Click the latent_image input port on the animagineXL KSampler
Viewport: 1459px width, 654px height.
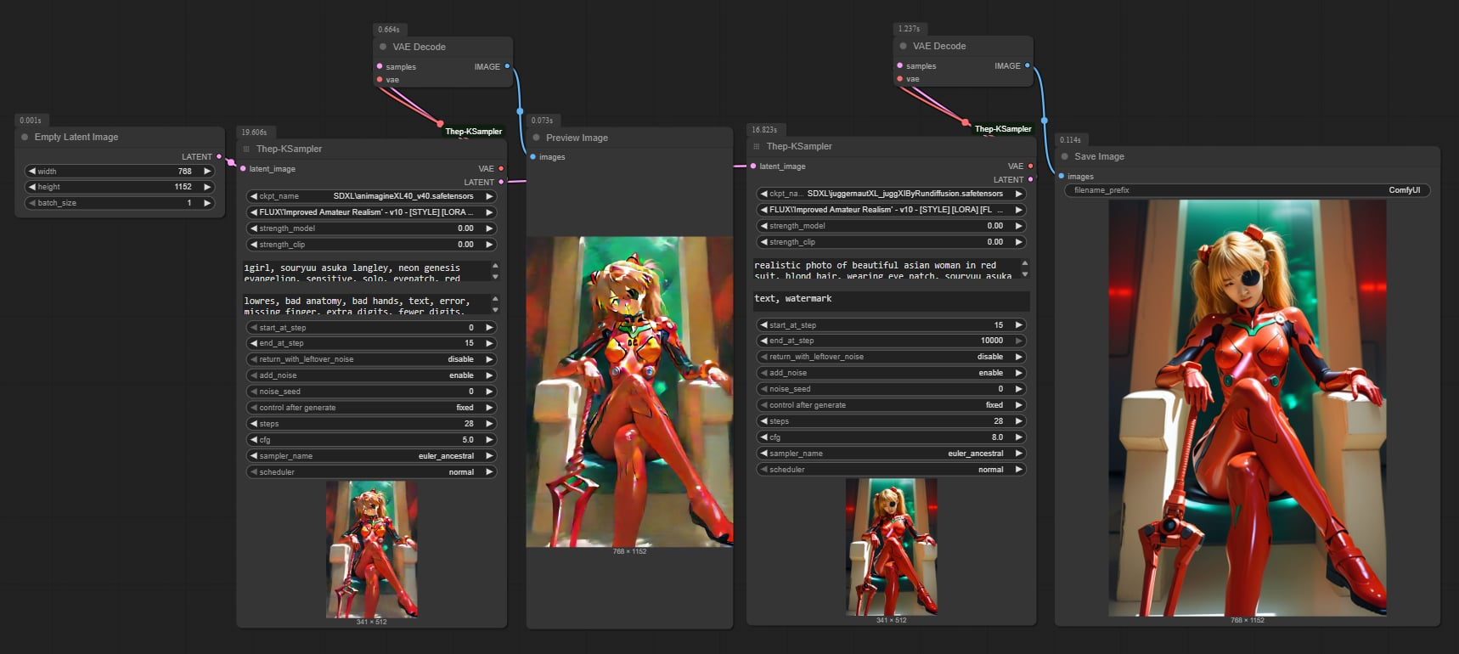click(x=243, y=169)
